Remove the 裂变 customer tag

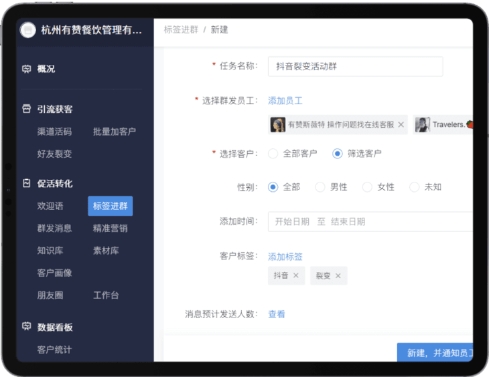(x=338, y=276)
